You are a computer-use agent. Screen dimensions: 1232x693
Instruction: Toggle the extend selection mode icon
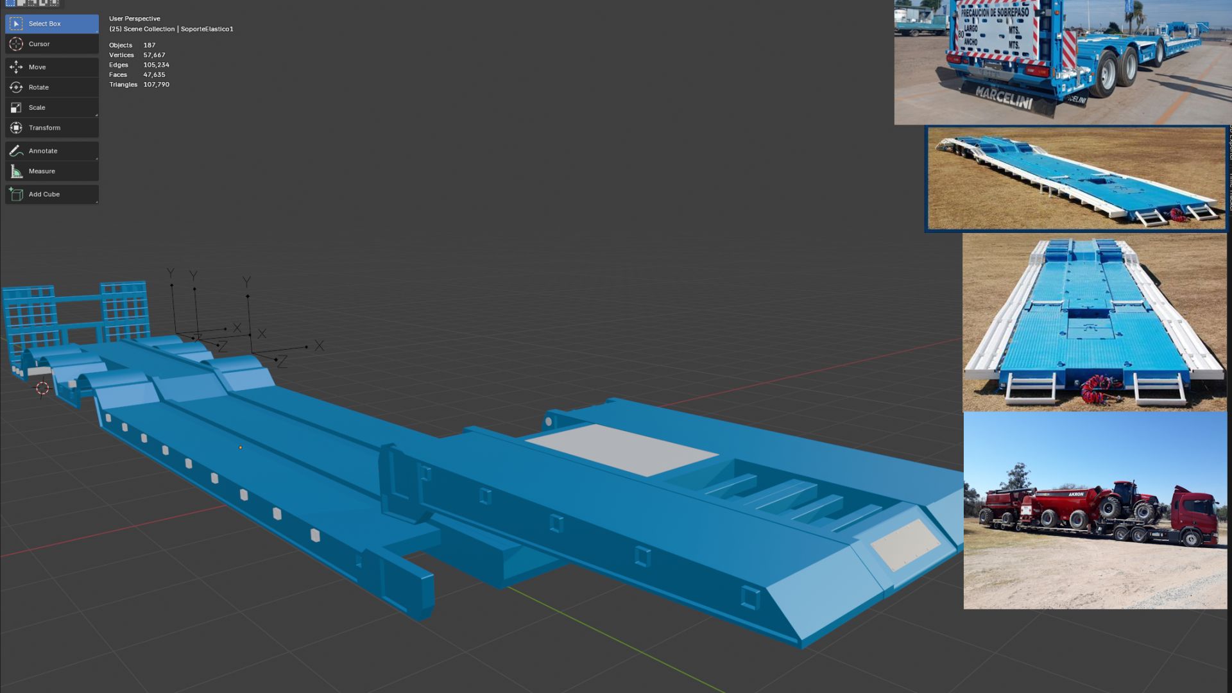[x=21, y=3]
